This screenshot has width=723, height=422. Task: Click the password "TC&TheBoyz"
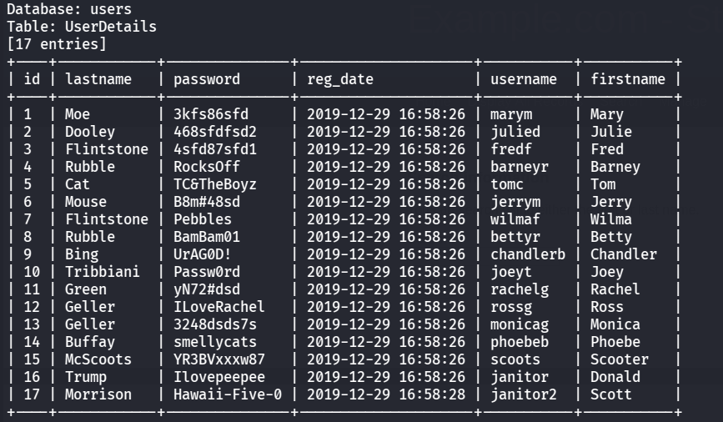pos(215,184)
